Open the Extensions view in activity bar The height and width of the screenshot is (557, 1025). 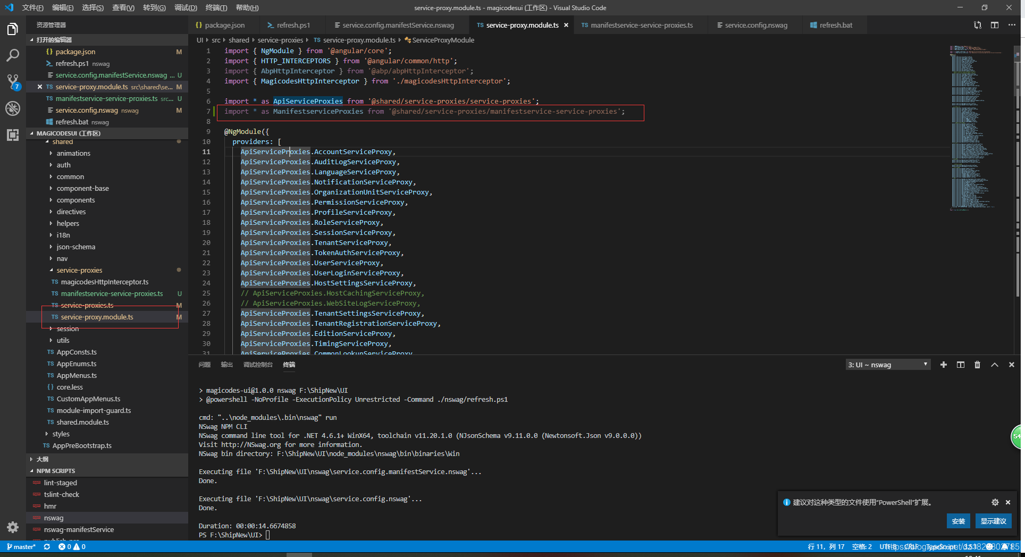13,135
